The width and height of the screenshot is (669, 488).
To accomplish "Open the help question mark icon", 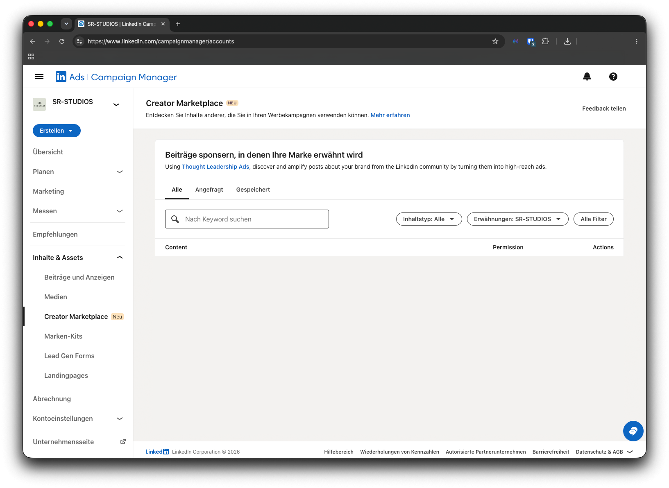I will [x=613, y=77].
